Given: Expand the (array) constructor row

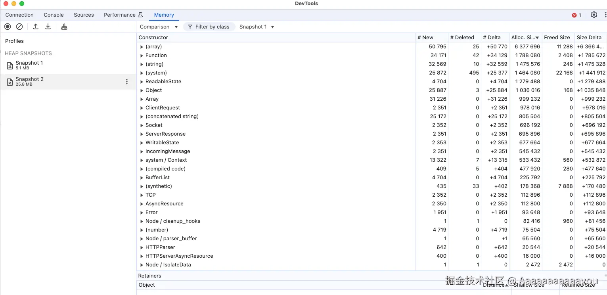Looking at the screenshot, I should (142, 47).
